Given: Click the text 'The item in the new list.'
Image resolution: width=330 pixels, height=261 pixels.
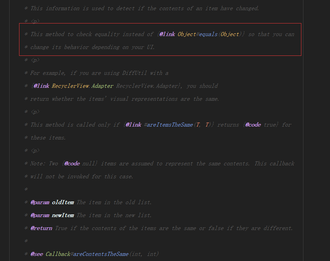Looking at the screenshot, I should tap(114, 215).
